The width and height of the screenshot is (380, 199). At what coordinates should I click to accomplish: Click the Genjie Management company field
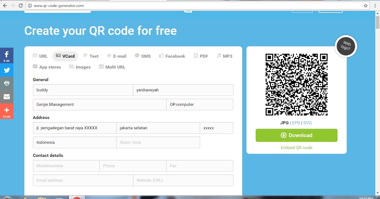[x=100, y=105]
